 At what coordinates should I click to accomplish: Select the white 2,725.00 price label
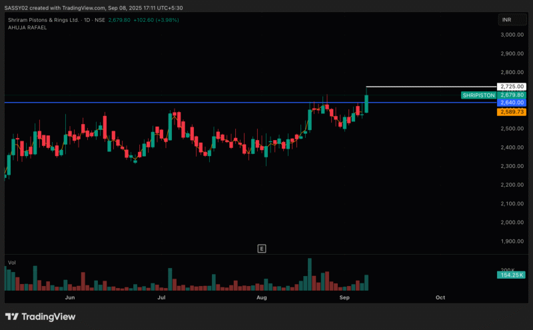[x=512, y=87]
